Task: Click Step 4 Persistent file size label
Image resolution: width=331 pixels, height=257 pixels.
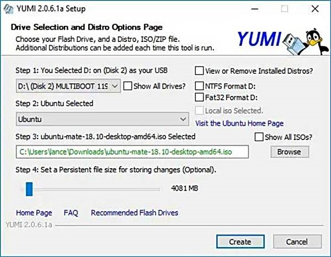Action: tap(116, 170)
